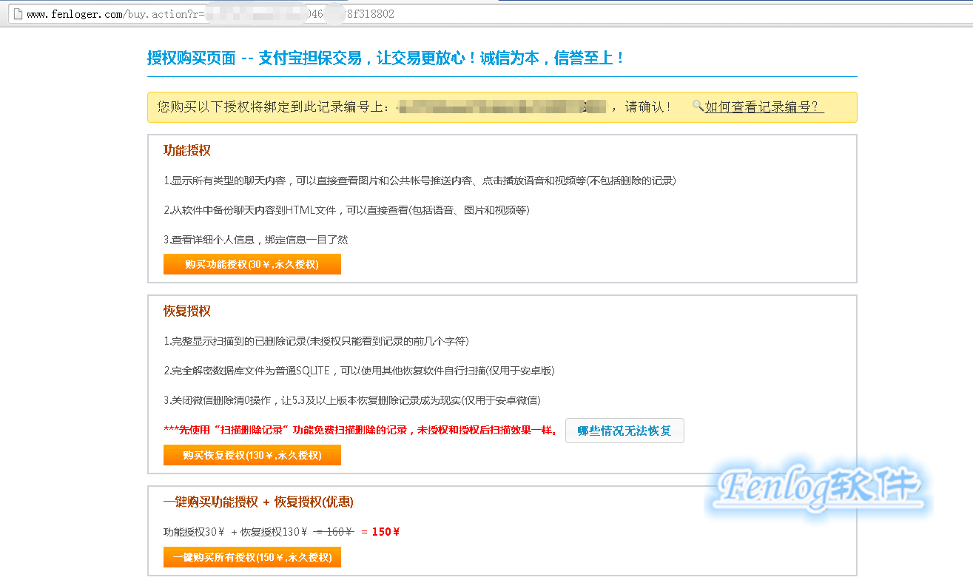Click the 完全解密数据库文件为普通SQLITE feature line
This screenshot has height=583, width=973.
click(359, 370)
